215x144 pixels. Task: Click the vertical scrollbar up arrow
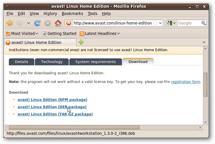pos(205,49)
